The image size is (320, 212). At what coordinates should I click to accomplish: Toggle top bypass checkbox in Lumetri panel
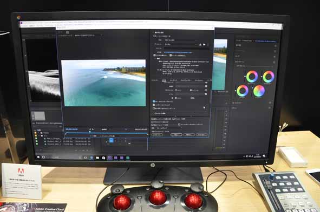(275, 46)
